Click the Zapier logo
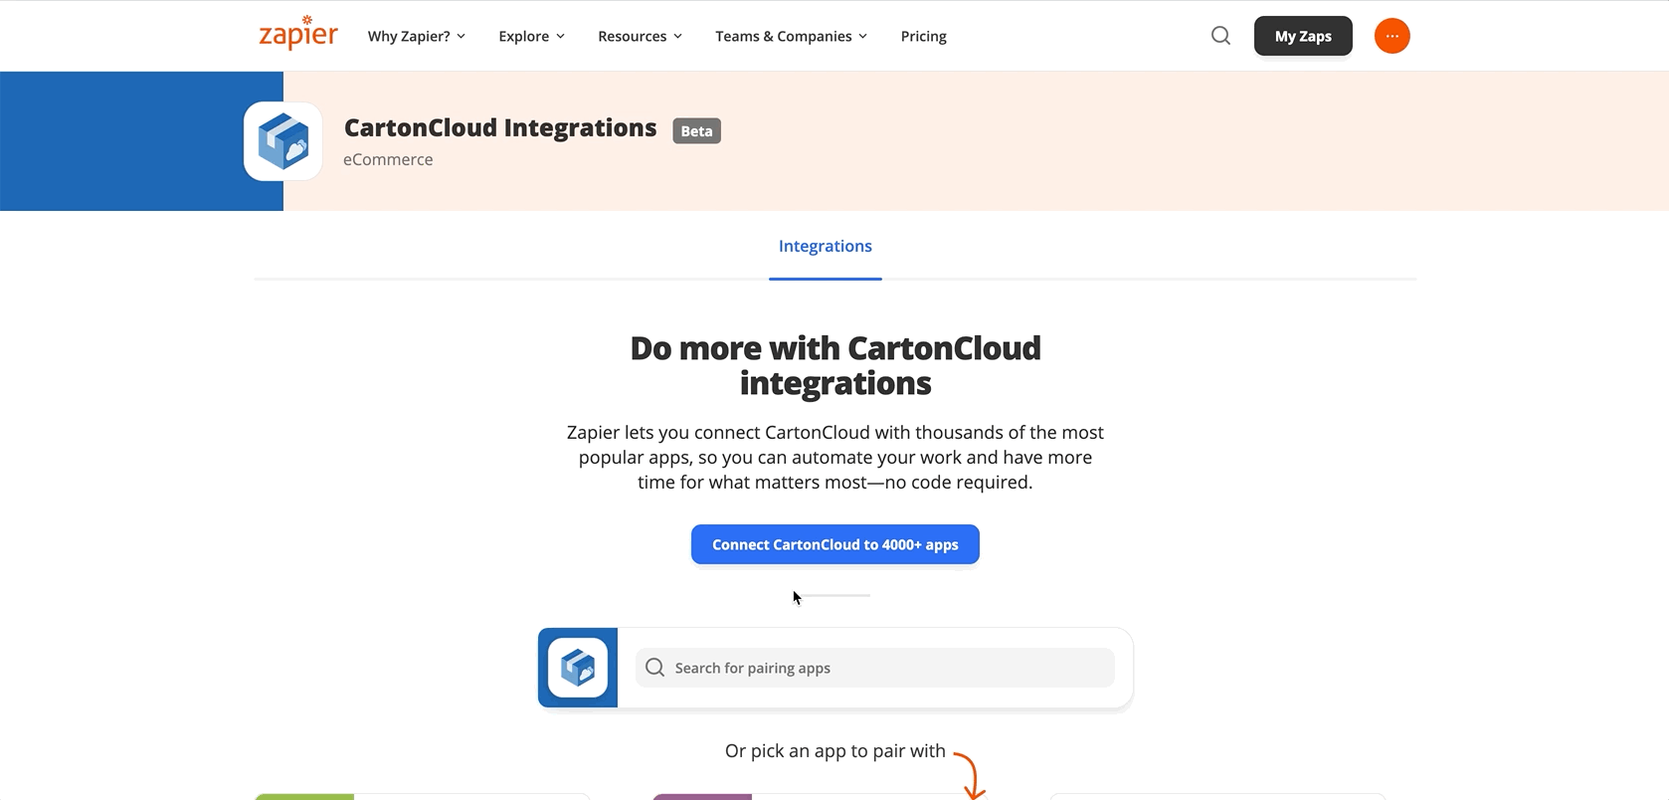Viewport: 1669px width, 800px height. (x=297, y=34)
